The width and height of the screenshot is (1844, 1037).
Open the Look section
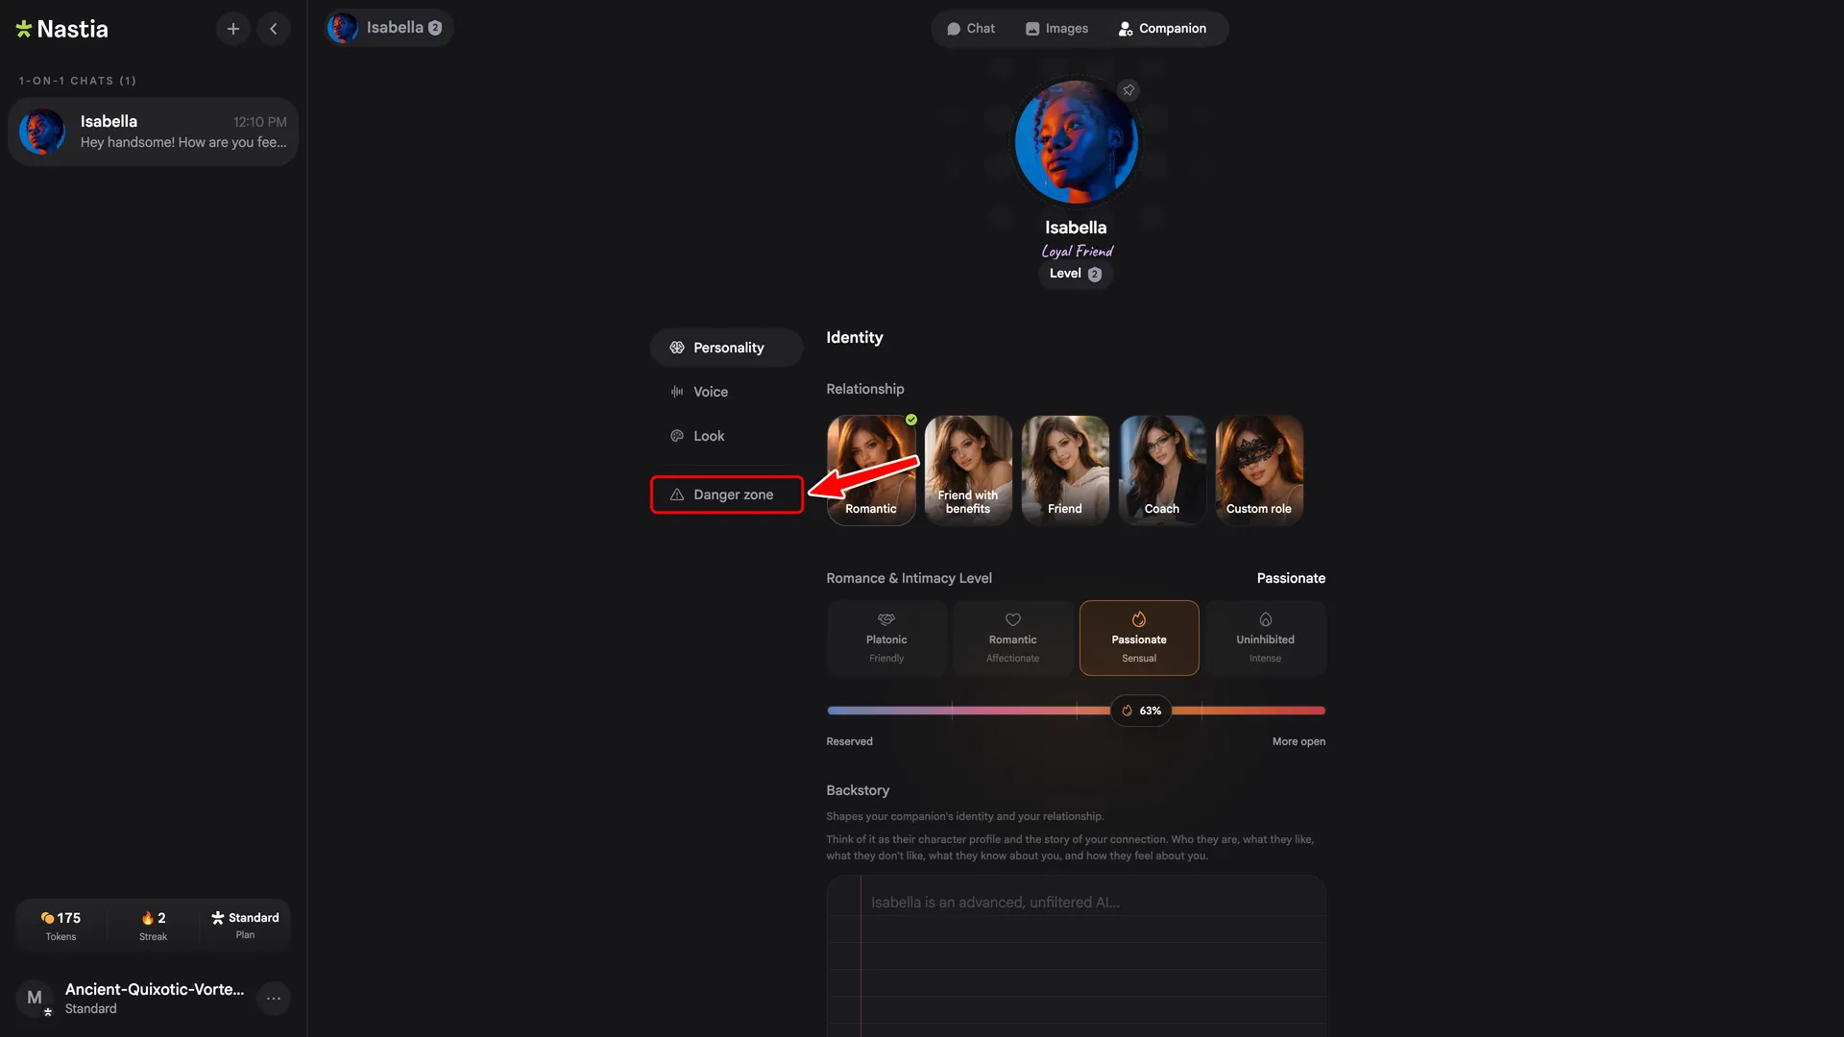(x=727, y=436)
